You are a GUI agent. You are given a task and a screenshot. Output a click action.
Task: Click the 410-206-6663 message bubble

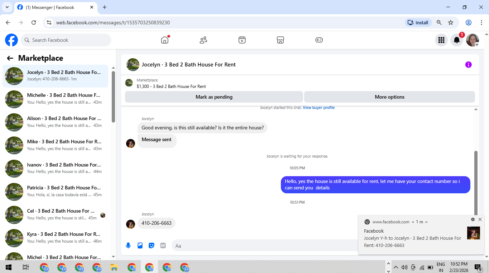click(157, 223)
